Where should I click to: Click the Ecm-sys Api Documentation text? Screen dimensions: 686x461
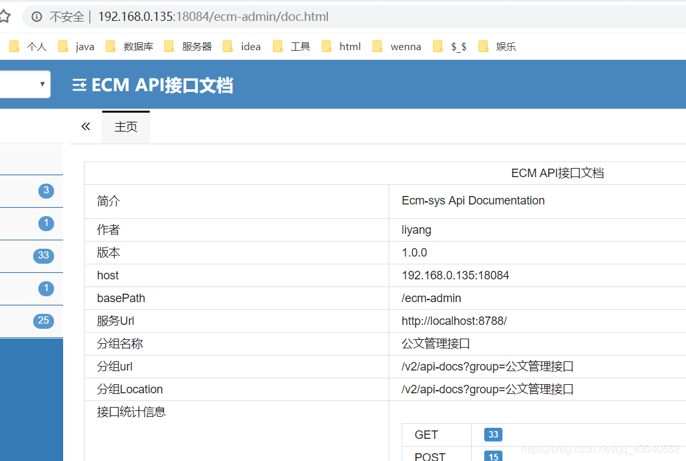click(473, 201)
